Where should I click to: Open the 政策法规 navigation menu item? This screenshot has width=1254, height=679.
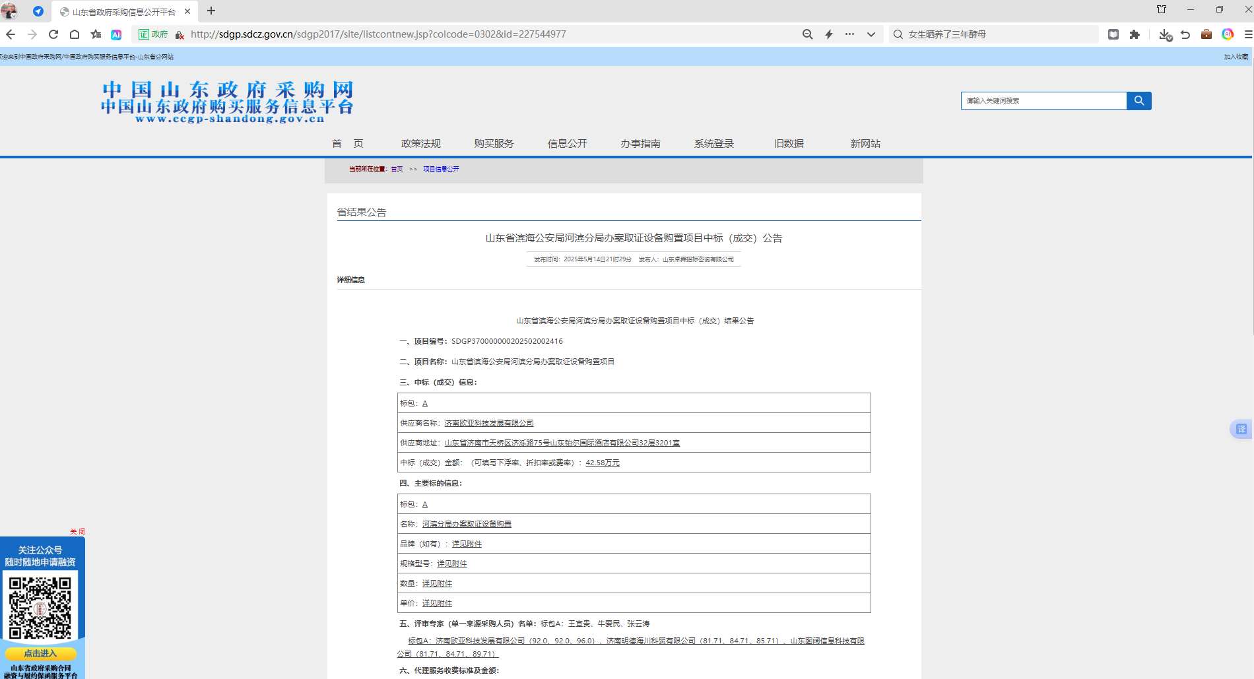[x=420, y=143]
